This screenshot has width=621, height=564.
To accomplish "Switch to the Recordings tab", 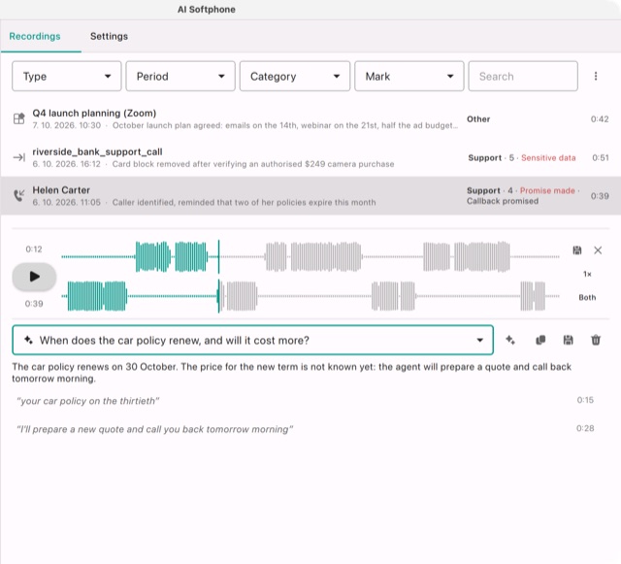I will tap(35, 36).
